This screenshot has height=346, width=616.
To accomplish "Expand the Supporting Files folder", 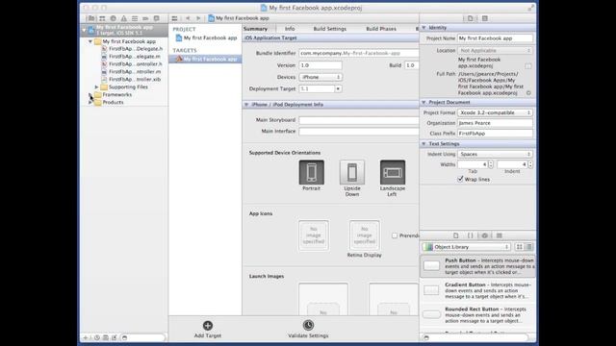I will (96, 87).
